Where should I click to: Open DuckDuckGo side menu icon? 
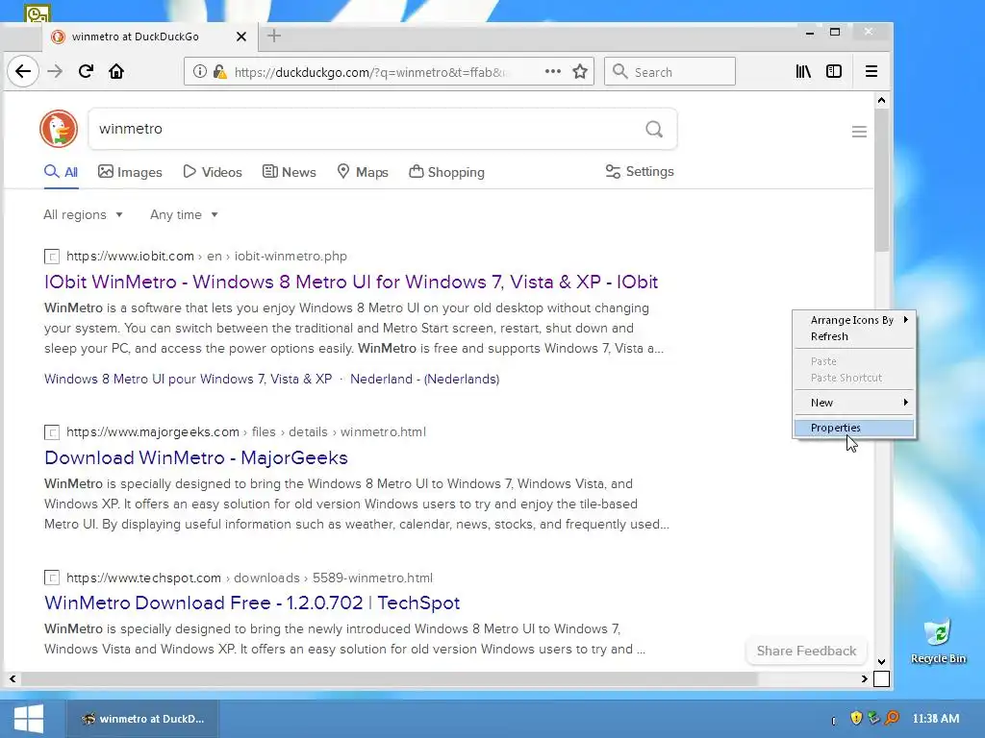coord(859,131)
